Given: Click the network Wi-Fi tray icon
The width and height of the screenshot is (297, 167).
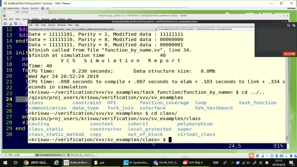Looking at the screenshot, I should coord(243,162).
